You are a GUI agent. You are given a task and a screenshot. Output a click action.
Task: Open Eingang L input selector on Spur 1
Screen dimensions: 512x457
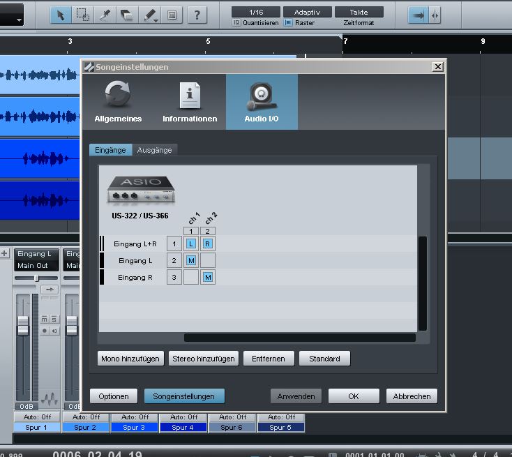36,254
